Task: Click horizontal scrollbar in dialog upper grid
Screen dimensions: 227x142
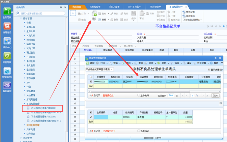Action: (x=140, y=91)
